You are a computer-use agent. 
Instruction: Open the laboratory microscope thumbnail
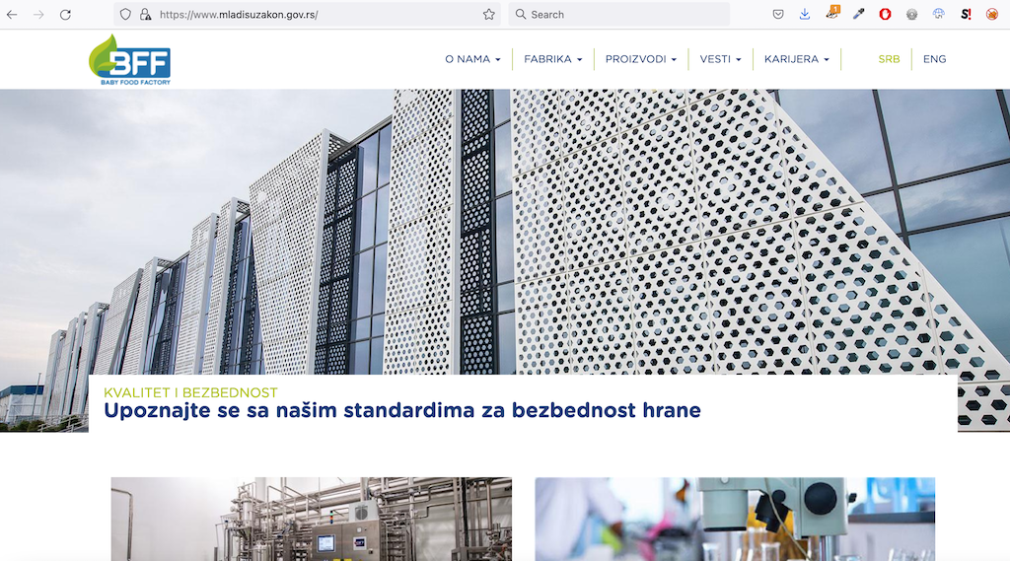[735, 519]
